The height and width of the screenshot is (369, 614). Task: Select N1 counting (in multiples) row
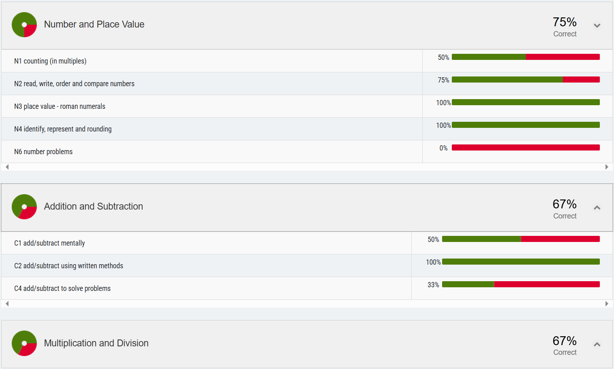[50, 61]
